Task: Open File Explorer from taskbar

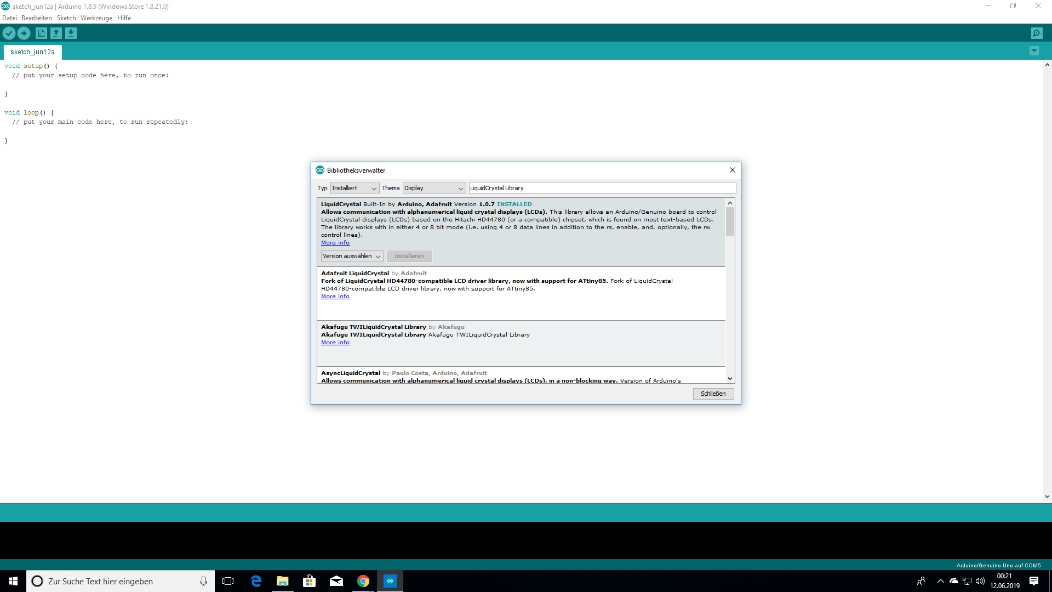Action: 282,581
